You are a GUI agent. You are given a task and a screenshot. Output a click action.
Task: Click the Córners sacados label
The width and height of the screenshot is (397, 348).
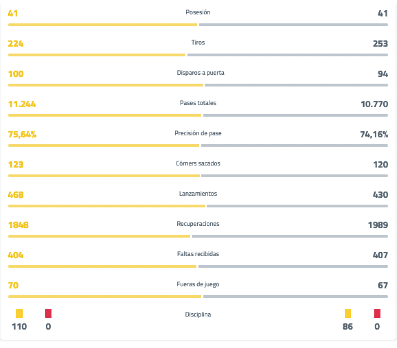click(198, 163)
